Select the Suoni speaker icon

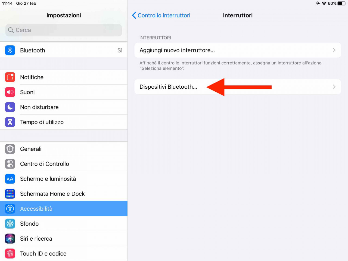(10, 92)
